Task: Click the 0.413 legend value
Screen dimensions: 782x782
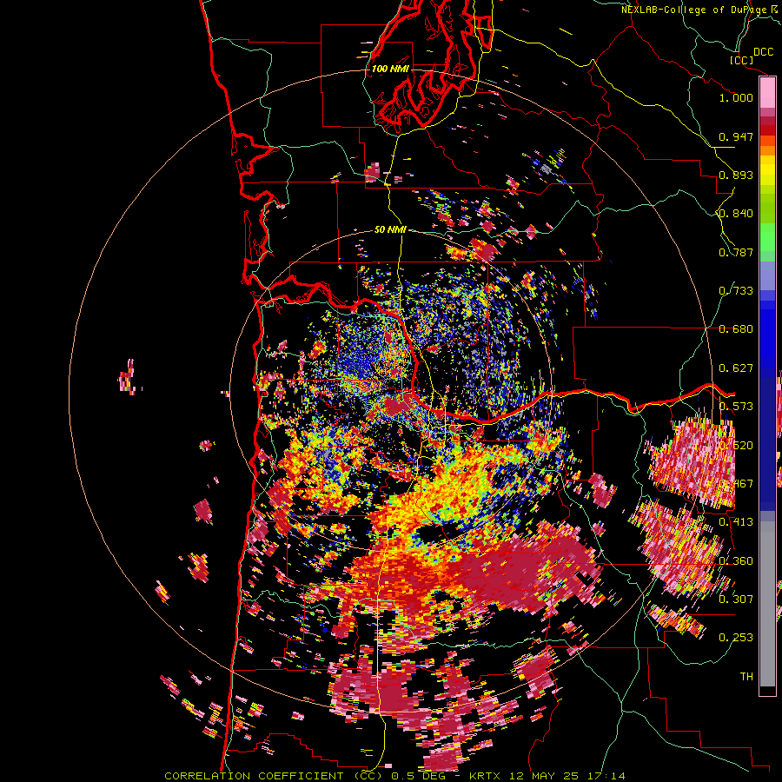Action: pyautogui.click(x=736, y=522)
